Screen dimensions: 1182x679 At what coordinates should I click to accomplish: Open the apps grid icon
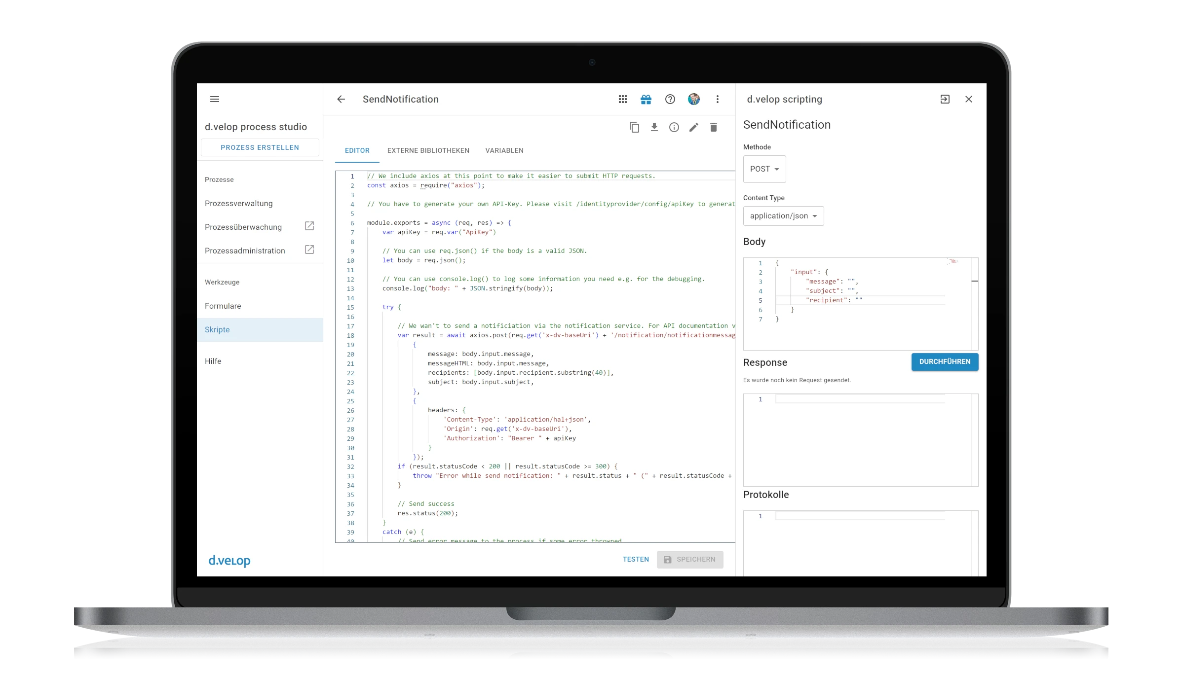tap(623, 99)
